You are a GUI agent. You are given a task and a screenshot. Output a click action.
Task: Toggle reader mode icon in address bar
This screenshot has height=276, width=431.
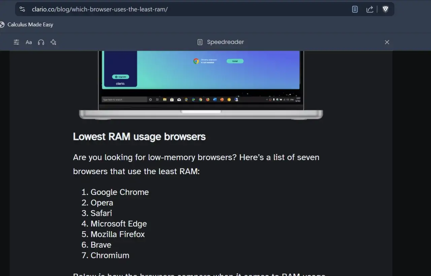(x=355, y=9)
